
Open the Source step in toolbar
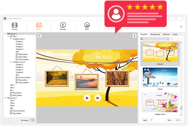[15, 26]
